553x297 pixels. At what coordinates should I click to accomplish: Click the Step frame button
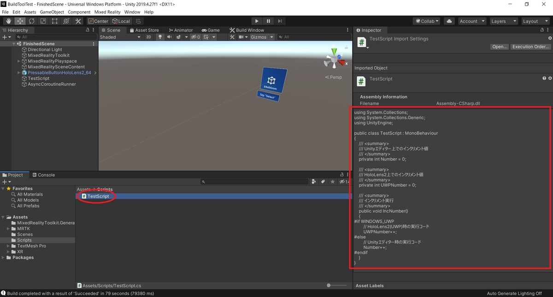pos(280,21)
